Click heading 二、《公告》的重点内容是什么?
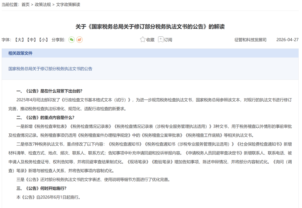Viewport: 302px width, 208px height. [45, 118]
